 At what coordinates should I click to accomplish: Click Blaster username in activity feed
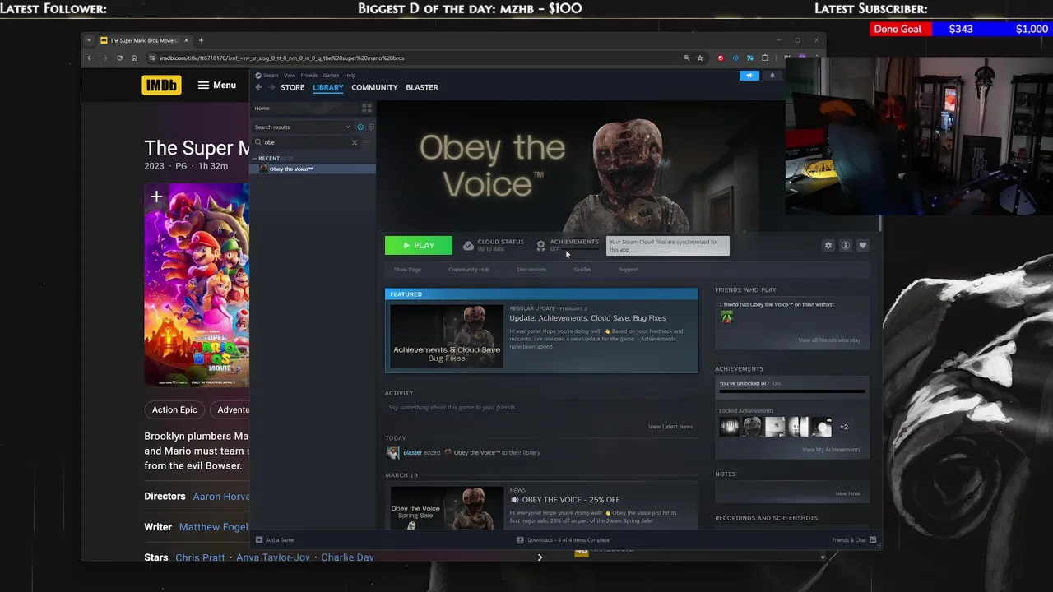[412, 452]
